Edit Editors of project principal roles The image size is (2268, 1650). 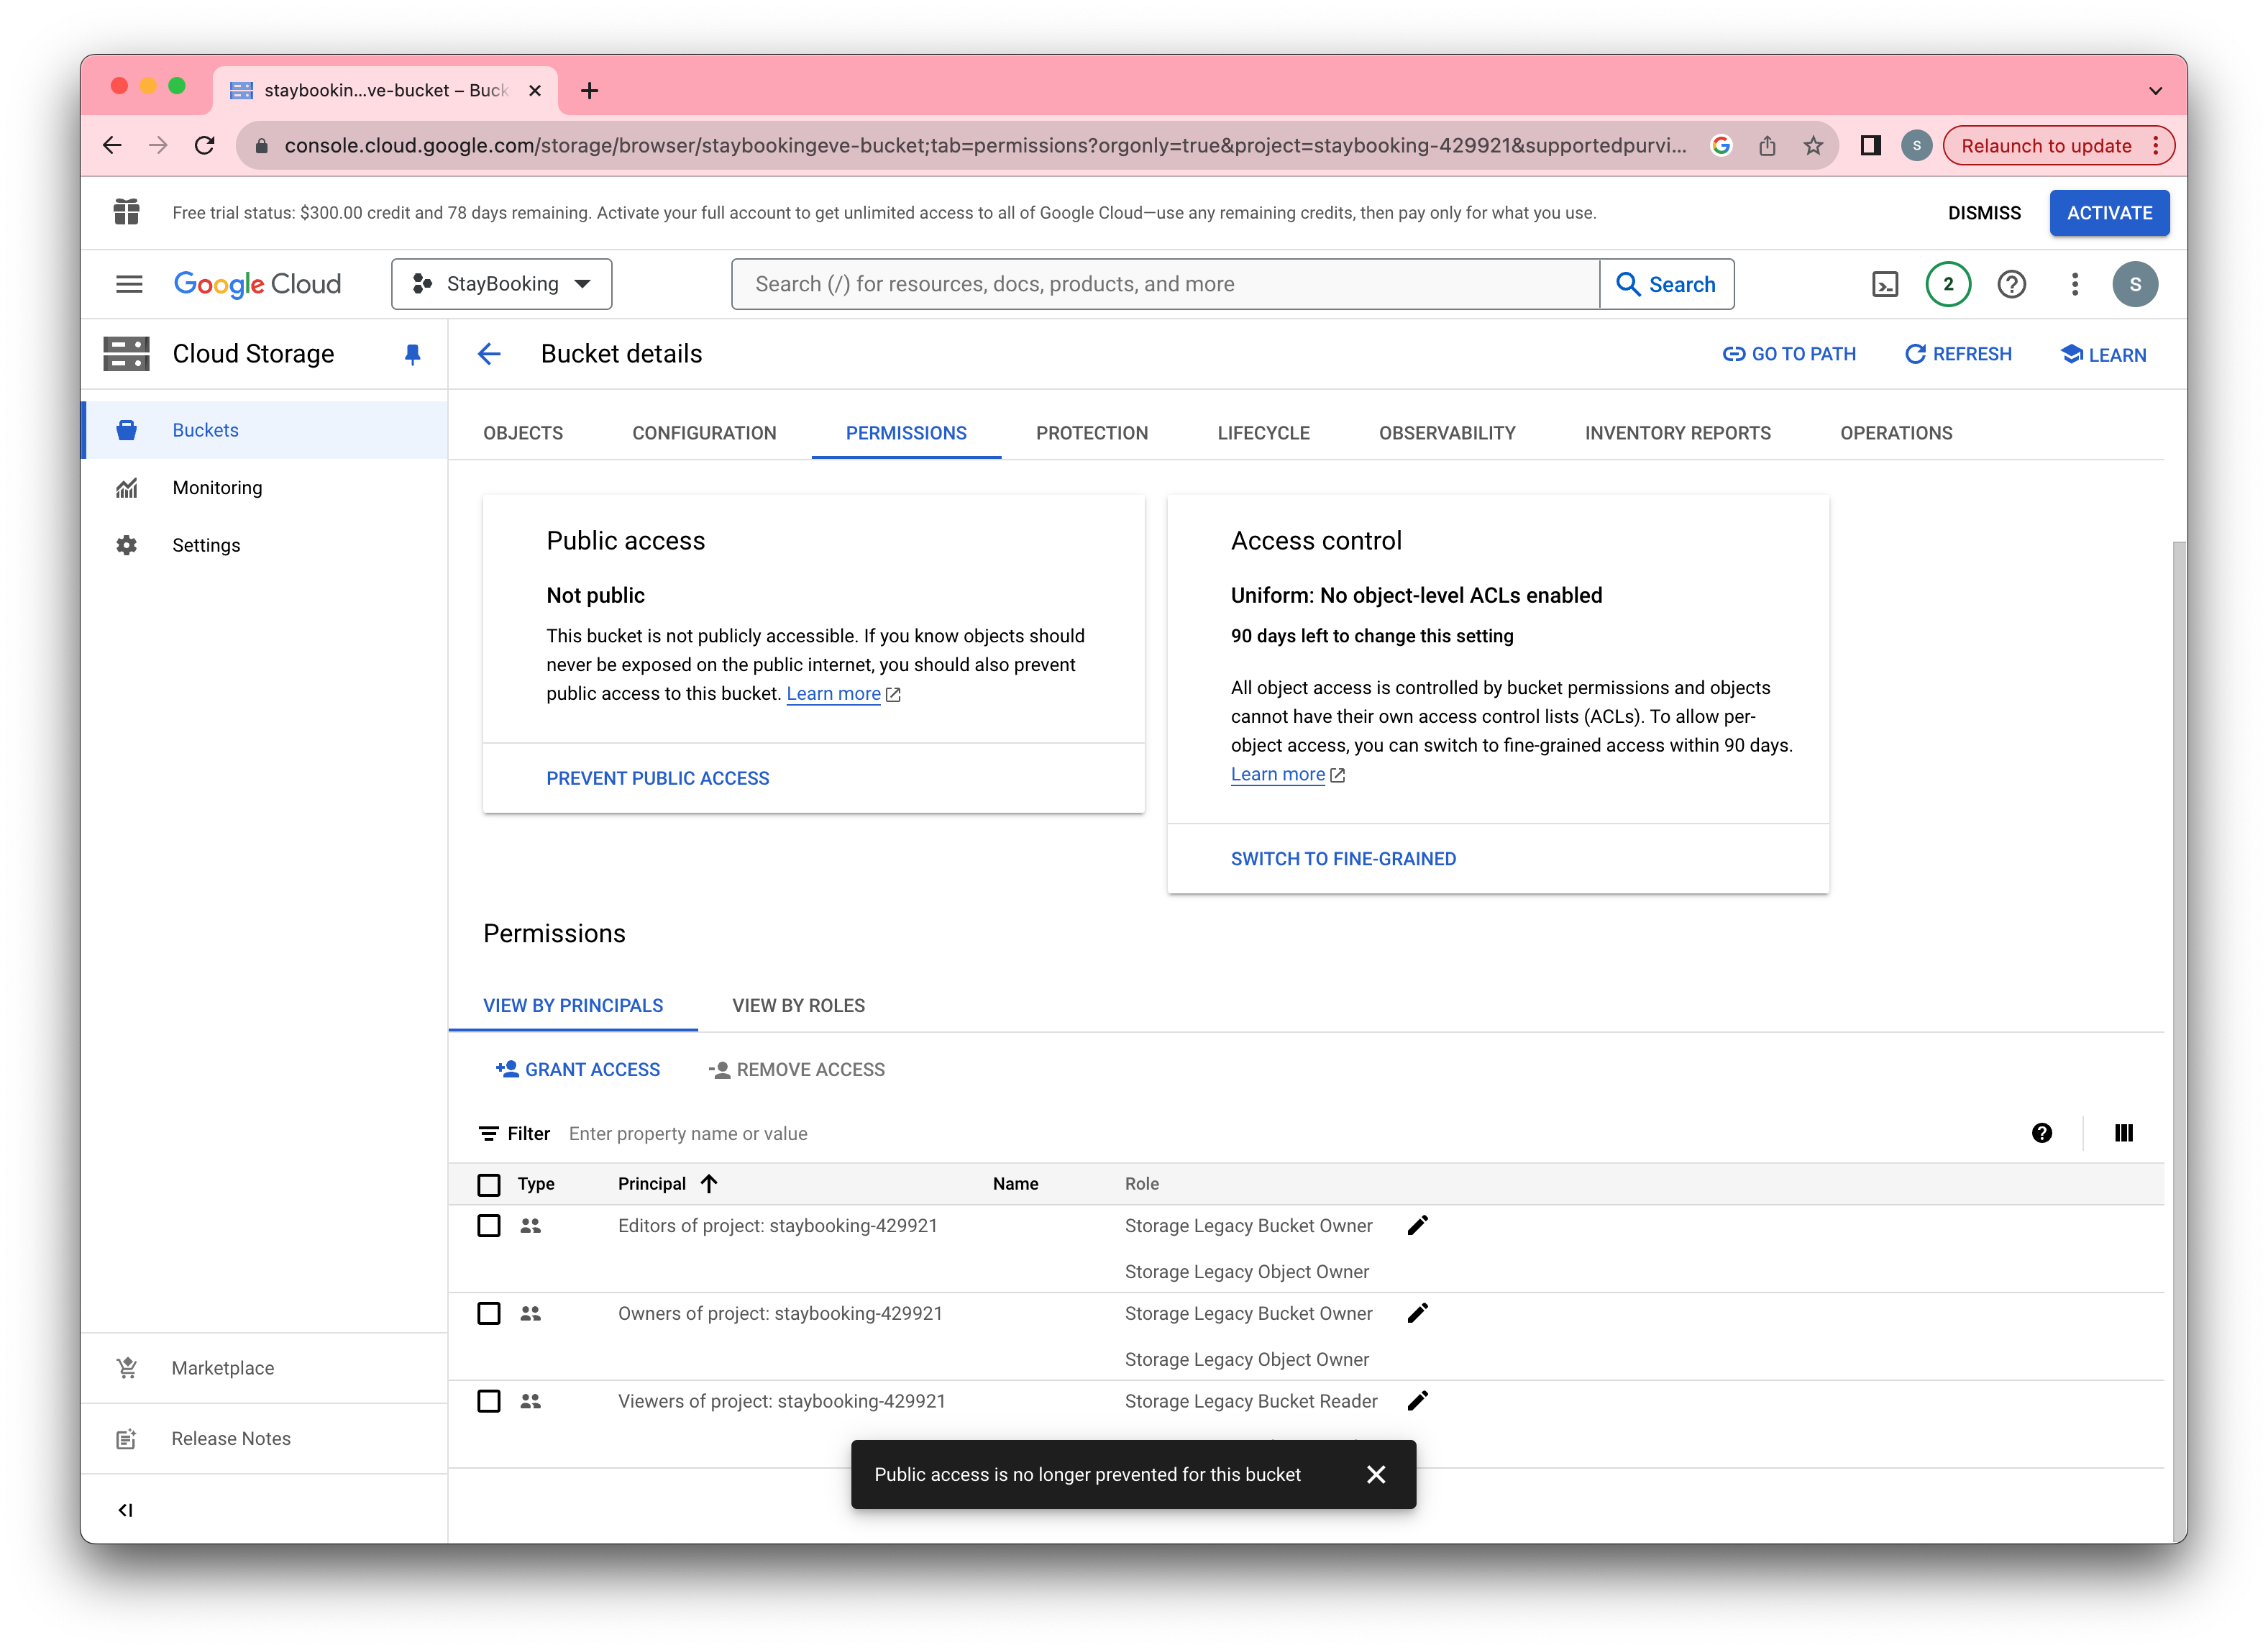coord(1417,1225)
